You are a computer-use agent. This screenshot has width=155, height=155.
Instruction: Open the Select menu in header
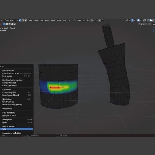pos(36,21)
